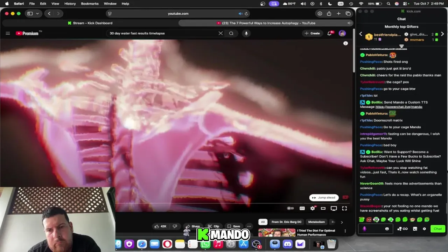Save the video to playlist
Image resolution: width=448 pixels, height=252 pixels.
[233, 226]
